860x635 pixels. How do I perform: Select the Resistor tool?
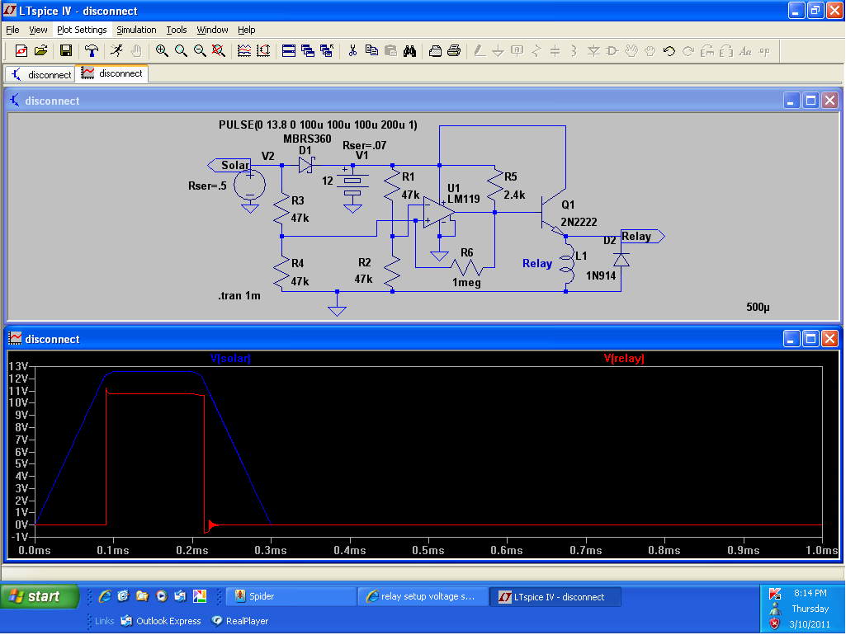[x=536, y=51]
